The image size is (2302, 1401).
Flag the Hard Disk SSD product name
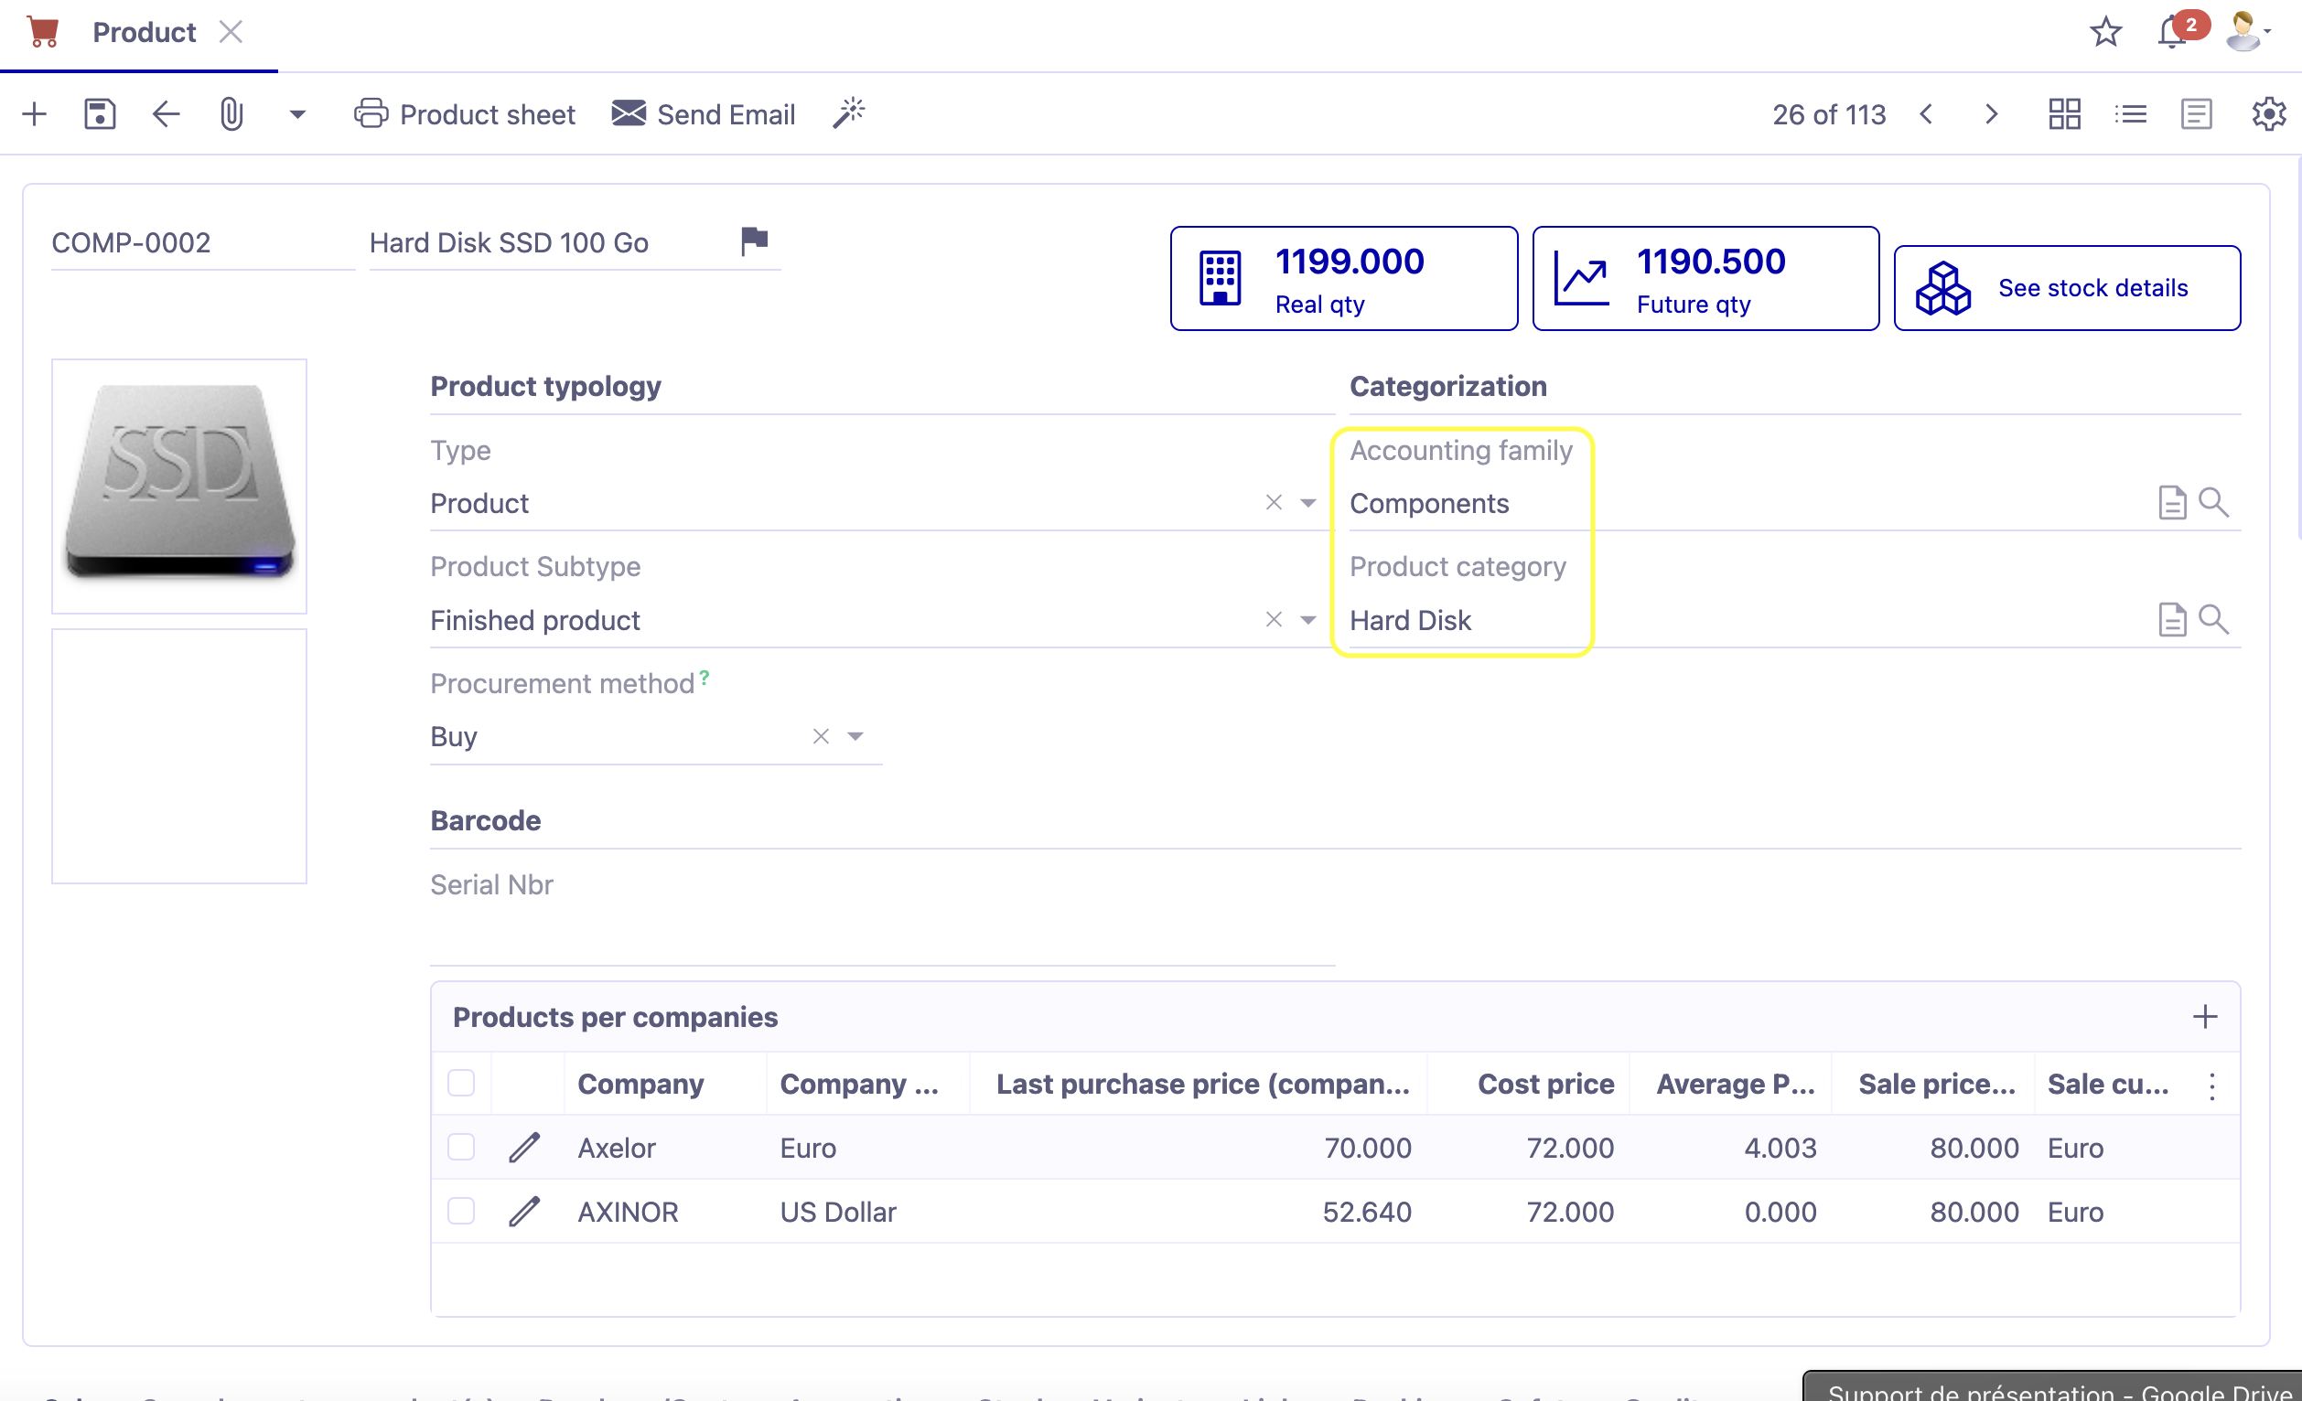[x=752, y=241]
